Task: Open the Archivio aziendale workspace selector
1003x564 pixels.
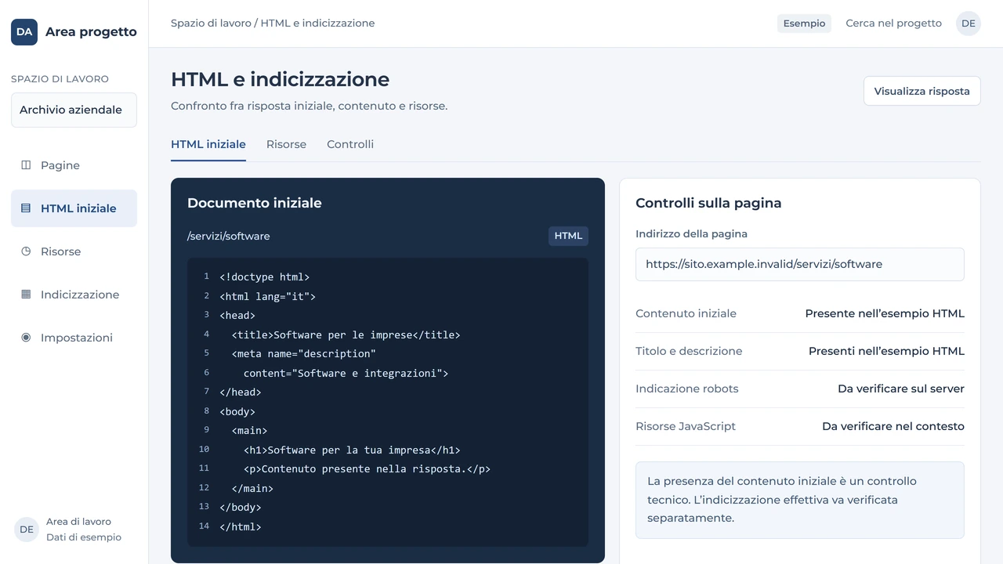Action: (74, 110)
